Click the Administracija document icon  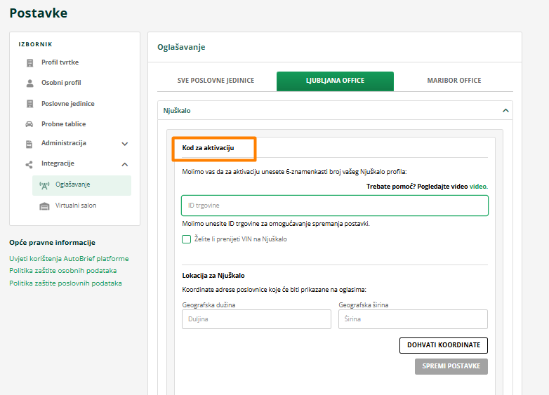point(29,144)
